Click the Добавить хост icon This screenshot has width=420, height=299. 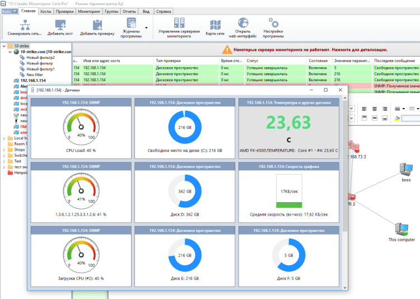60,25
